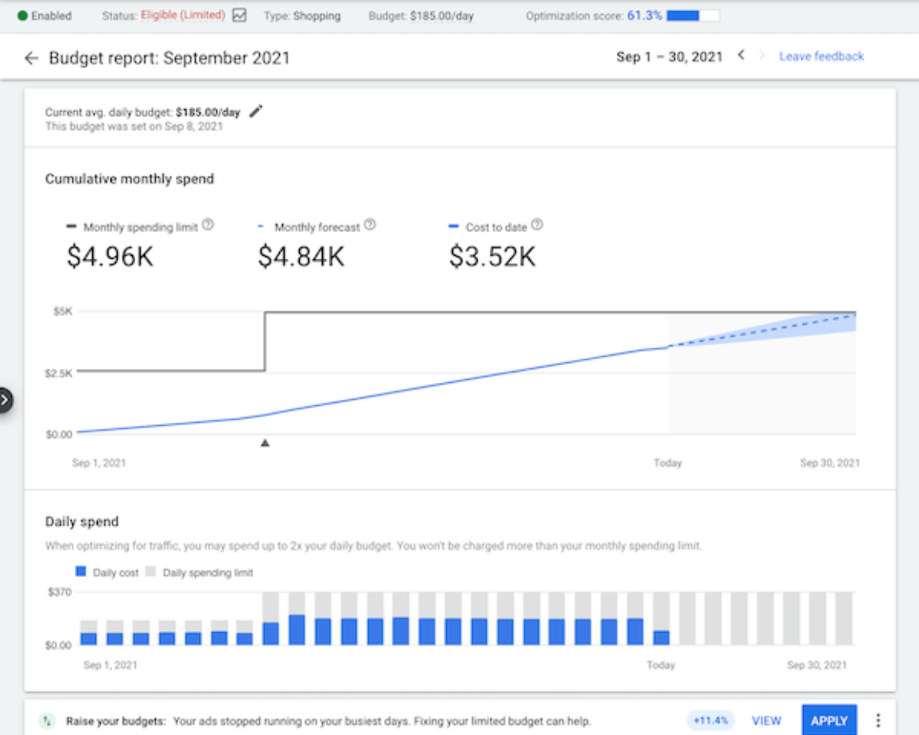This screenshot has height=735, width=919.
Task: Open the Sep 1 – 30, 2021 date range
Action: [x=669, y=57]
